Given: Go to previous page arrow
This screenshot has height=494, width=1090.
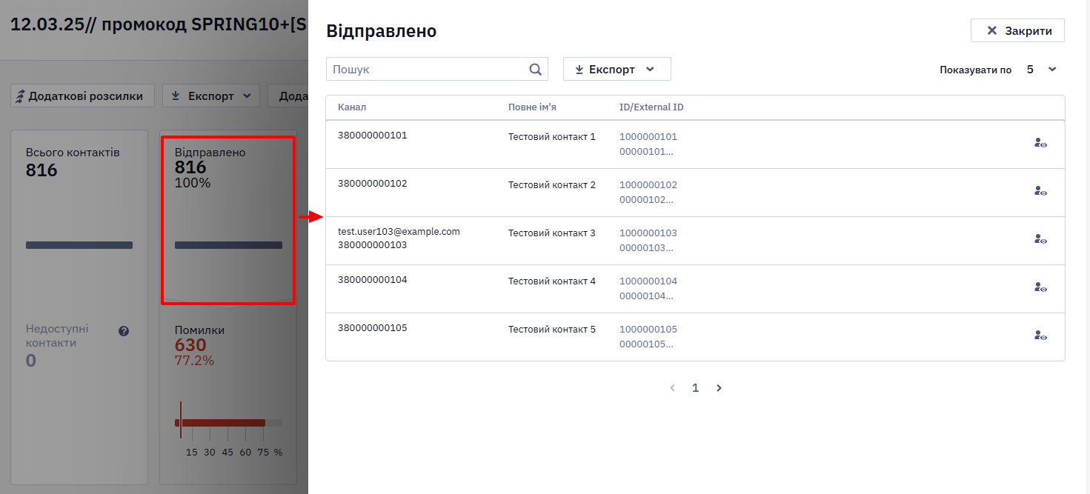Looking at the screenshot, I should coord(673,388).
